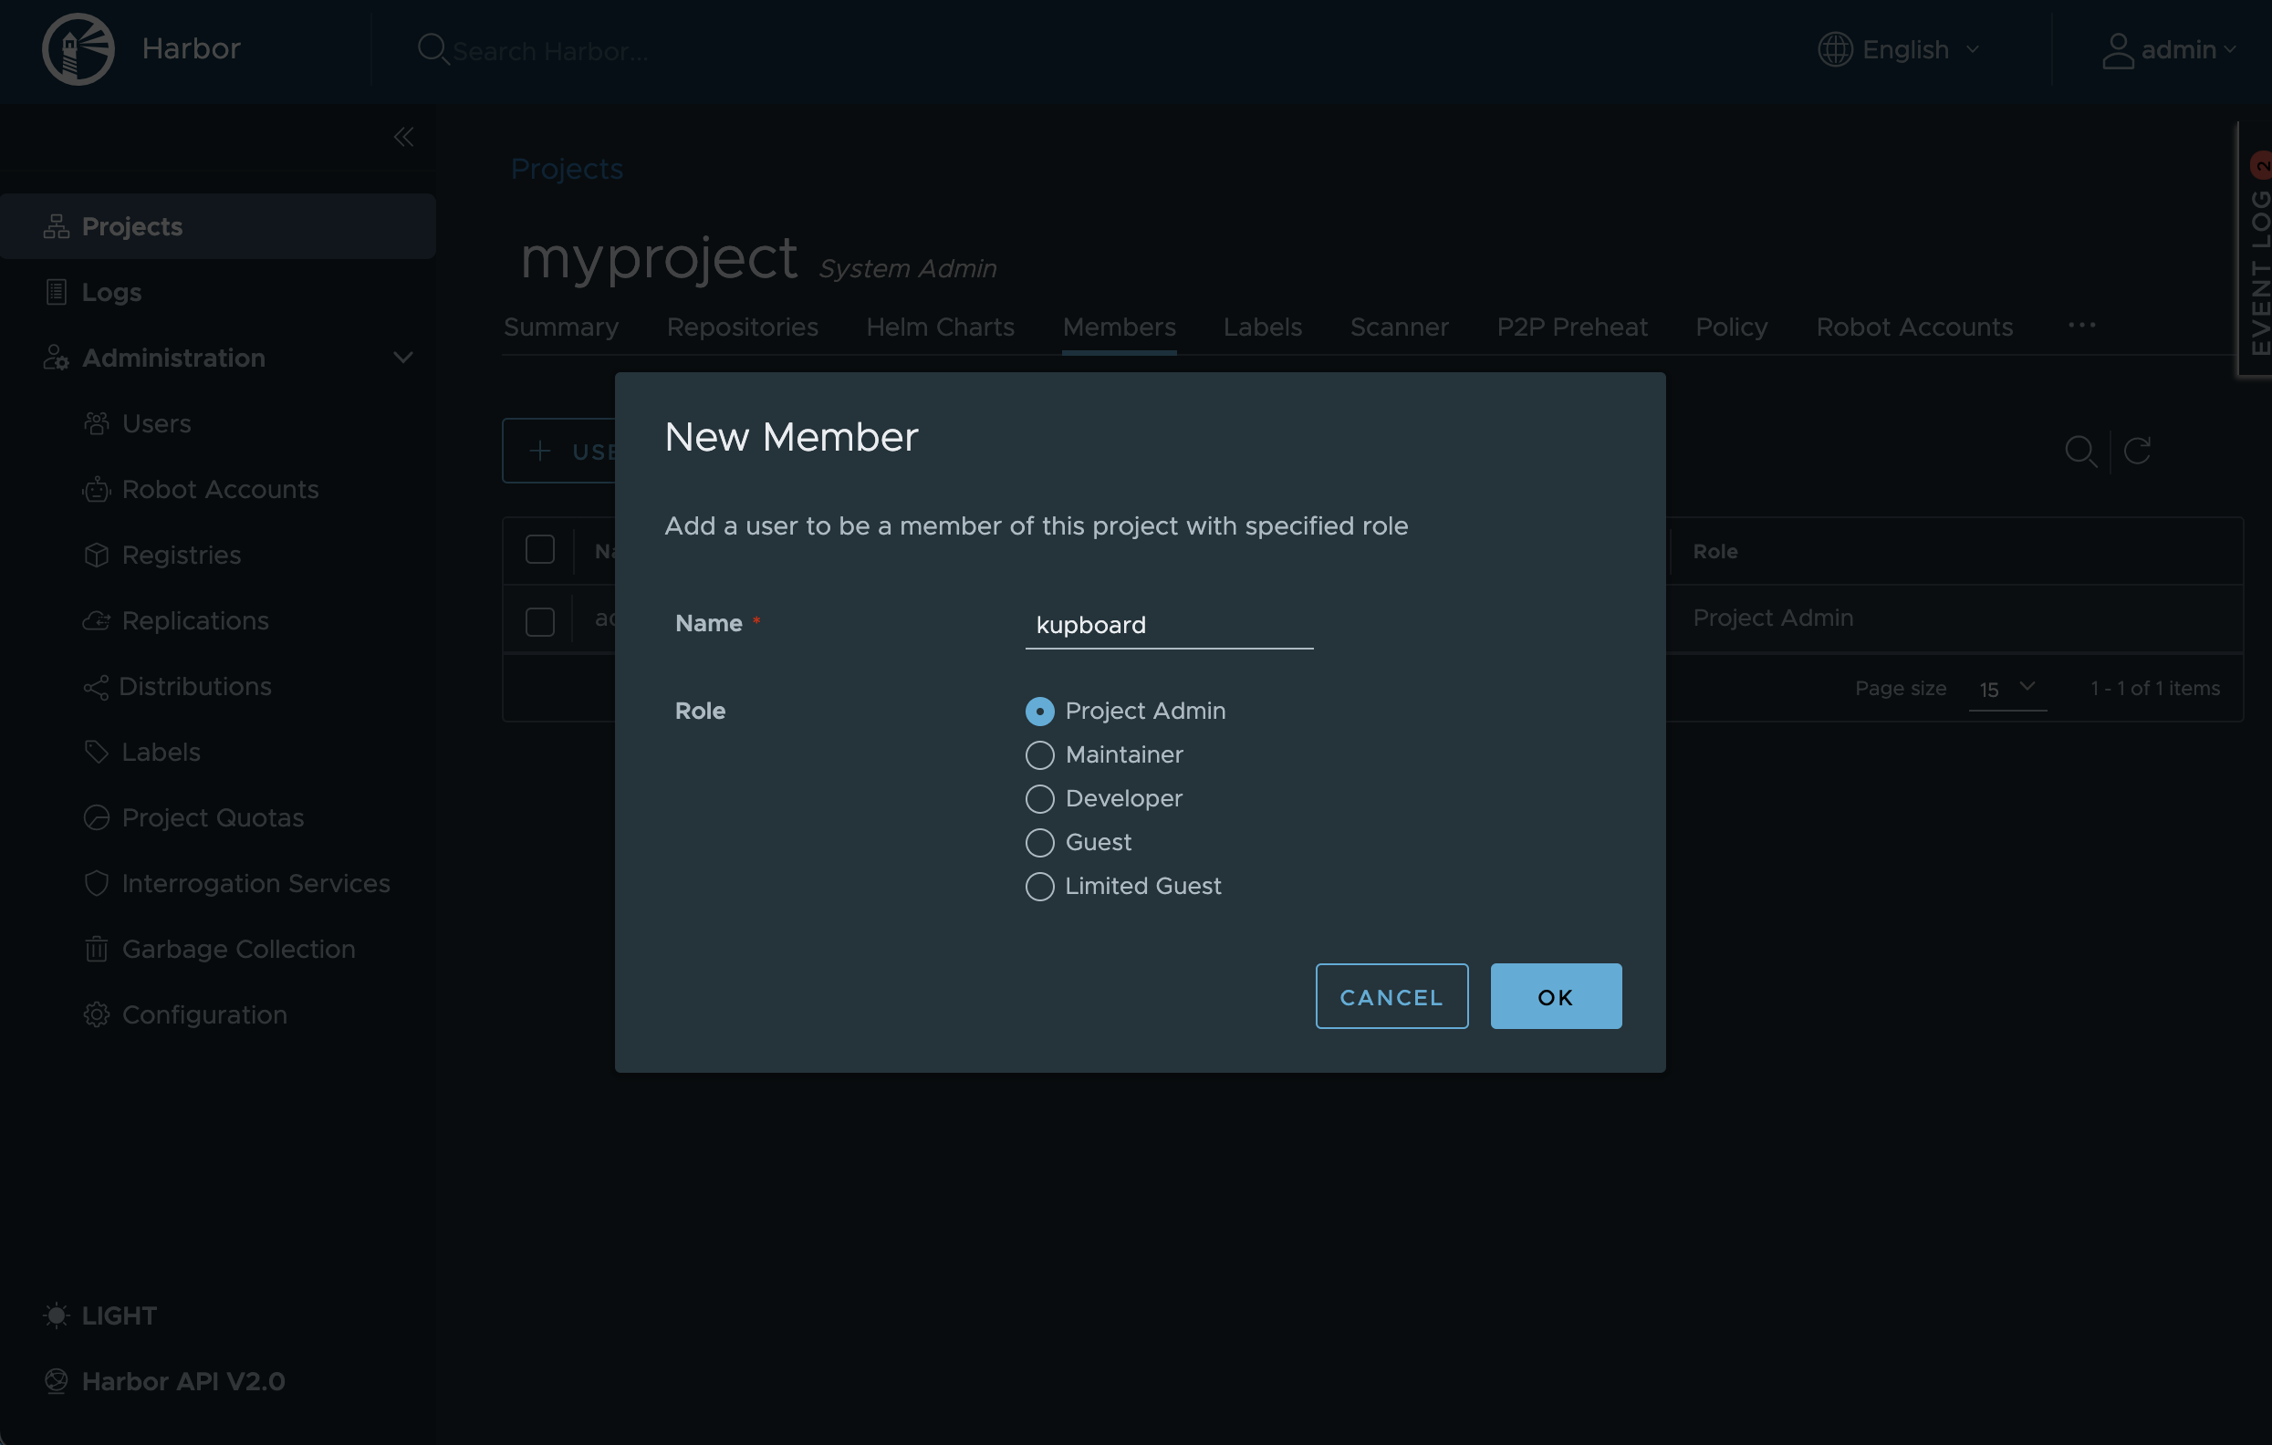Click the Name field containing kupboard
Viewport: 2272px width, 1445px height.
click(x=1168, y=624)
